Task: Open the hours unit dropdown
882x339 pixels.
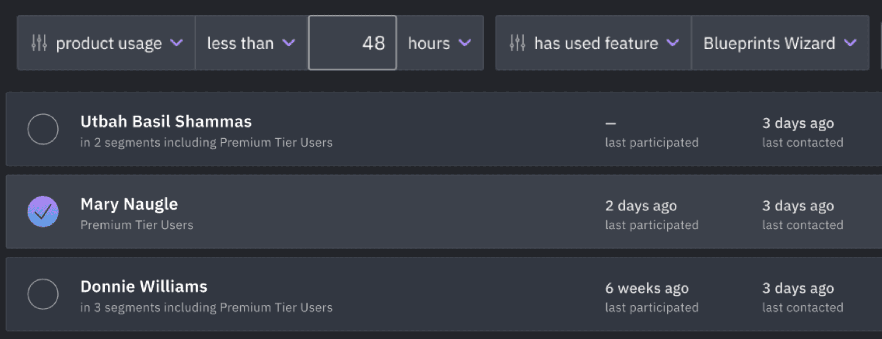Action: point(429,43)
